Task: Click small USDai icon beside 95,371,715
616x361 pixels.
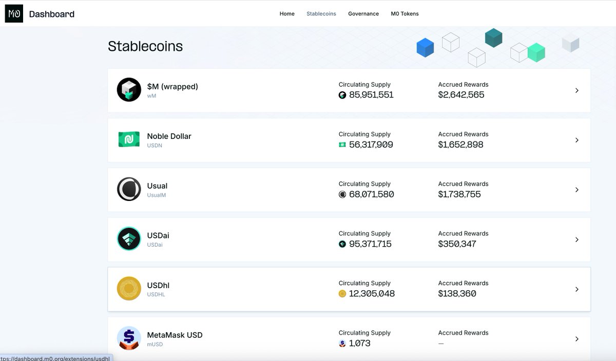Action: (x=342, y=244)
